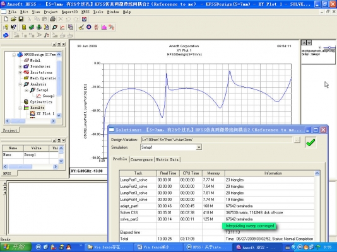Collapse the Results tree node
The width and height of the screenshot is (337, 252).
(x=20, y=108)
